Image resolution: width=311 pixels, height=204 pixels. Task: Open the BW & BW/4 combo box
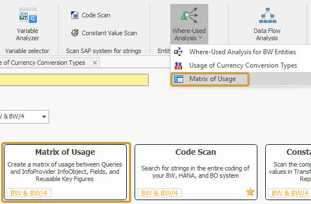coord(24,117)
